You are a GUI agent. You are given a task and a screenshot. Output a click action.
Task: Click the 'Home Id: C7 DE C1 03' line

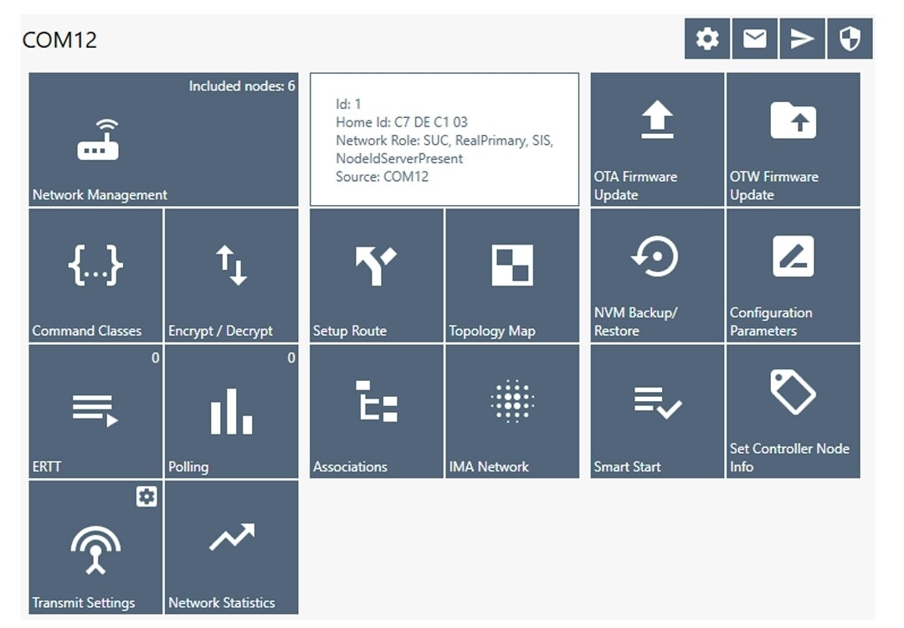[402, 122]
